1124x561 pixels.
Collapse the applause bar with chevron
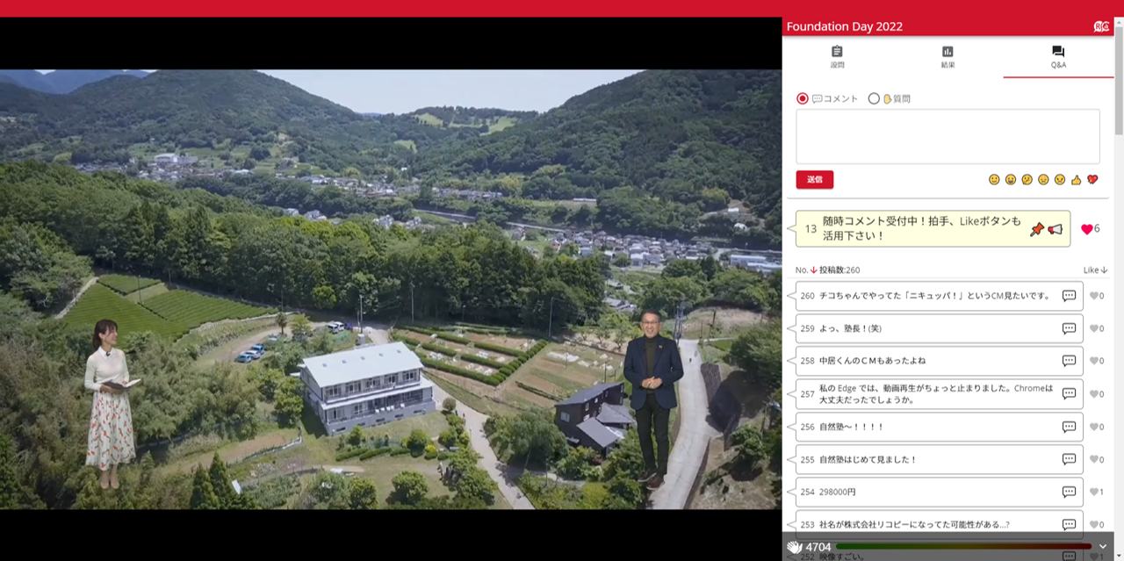pos(1103,547)
